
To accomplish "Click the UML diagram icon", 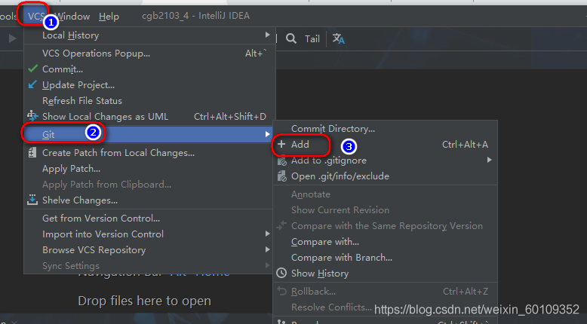I will 32,116.
